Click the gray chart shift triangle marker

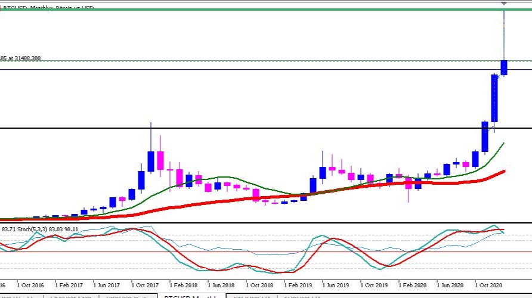coord(504,4)
